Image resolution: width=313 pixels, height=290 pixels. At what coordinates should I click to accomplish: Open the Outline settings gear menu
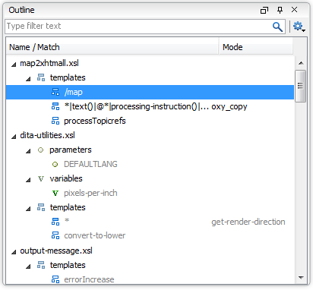click(x=299, y=27)
